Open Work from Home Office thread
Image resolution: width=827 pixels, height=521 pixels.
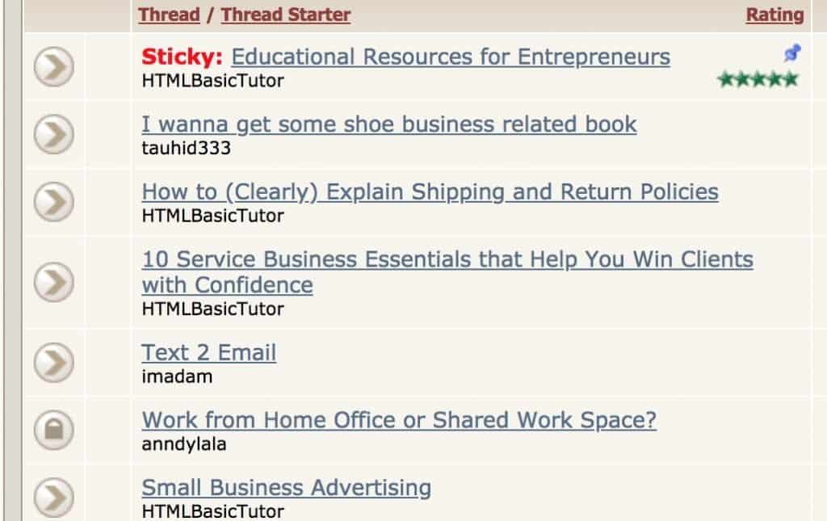click(x=399, y=421)
